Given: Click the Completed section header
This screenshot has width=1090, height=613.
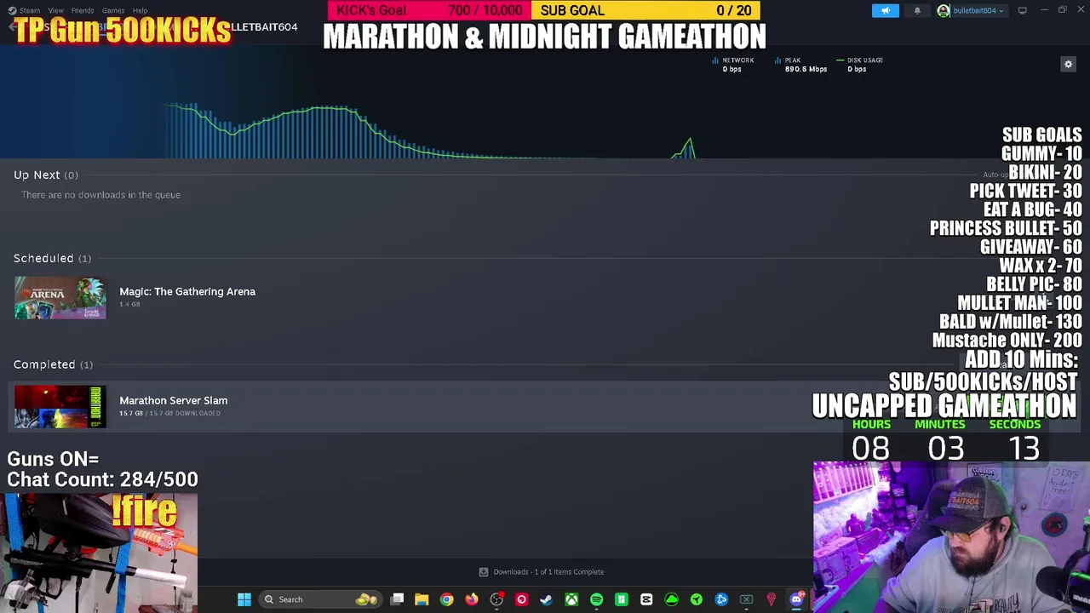Looking at the screenshot, I should [x=53, y=364].
